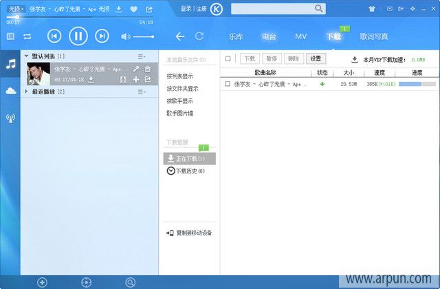Open the 默认列表 list menu
Viewport: 440px width, 289px height.
tap(142, 56)
